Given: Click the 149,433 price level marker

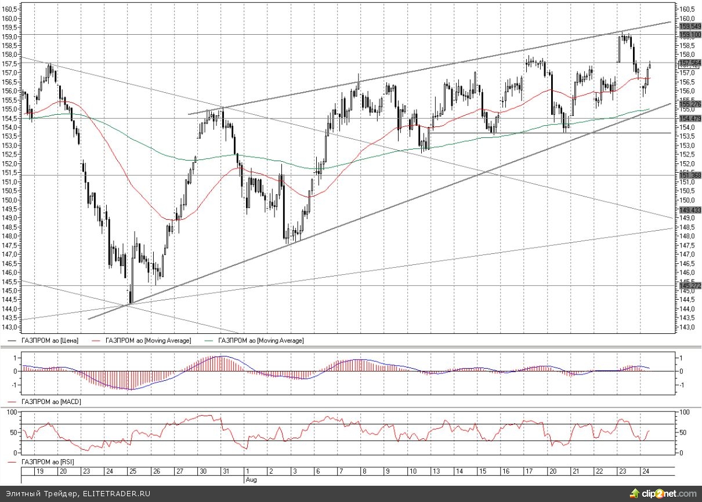Looking at the screenshot, I should click(689, 210).
